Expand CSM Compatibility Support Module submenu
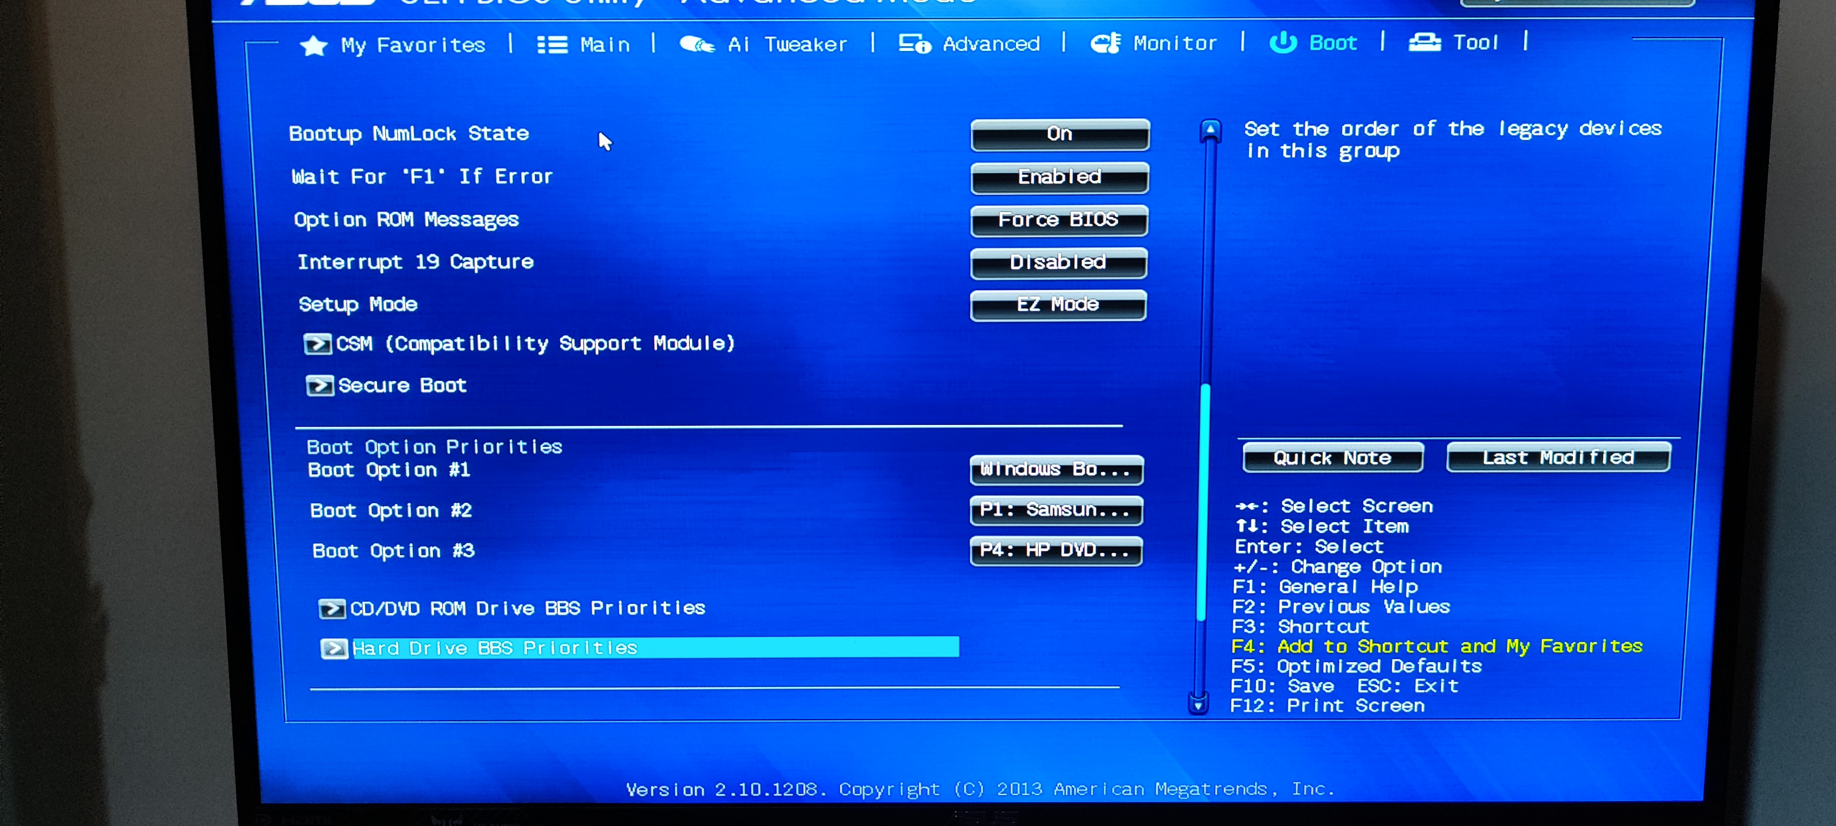This screenshot has height=826, width=1836. [x=520, y=344]
